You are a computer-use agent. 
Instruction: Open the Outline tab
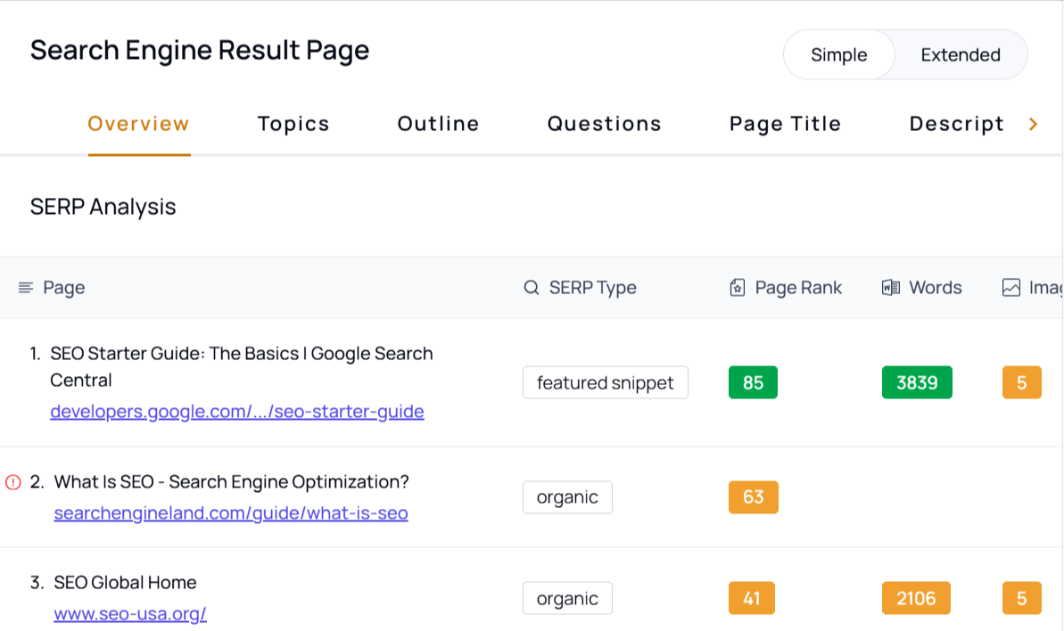pos(439,123)
